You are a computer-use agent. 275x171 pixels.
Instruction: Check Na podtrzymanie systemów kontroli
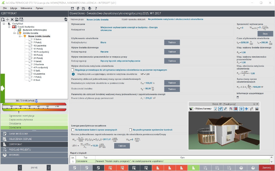click(x=131, y=130)
